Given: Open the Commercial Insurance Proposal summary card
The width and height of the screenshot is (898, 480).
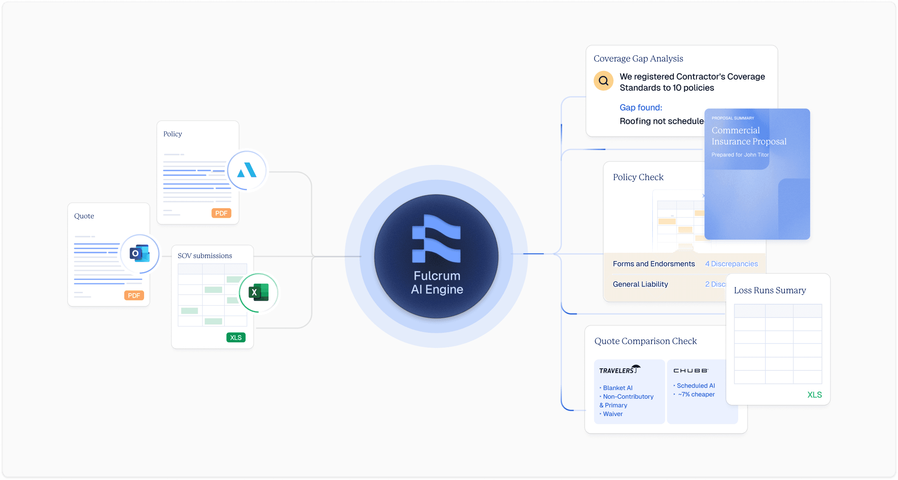Looking at the screenshot, I should [757, 173].
